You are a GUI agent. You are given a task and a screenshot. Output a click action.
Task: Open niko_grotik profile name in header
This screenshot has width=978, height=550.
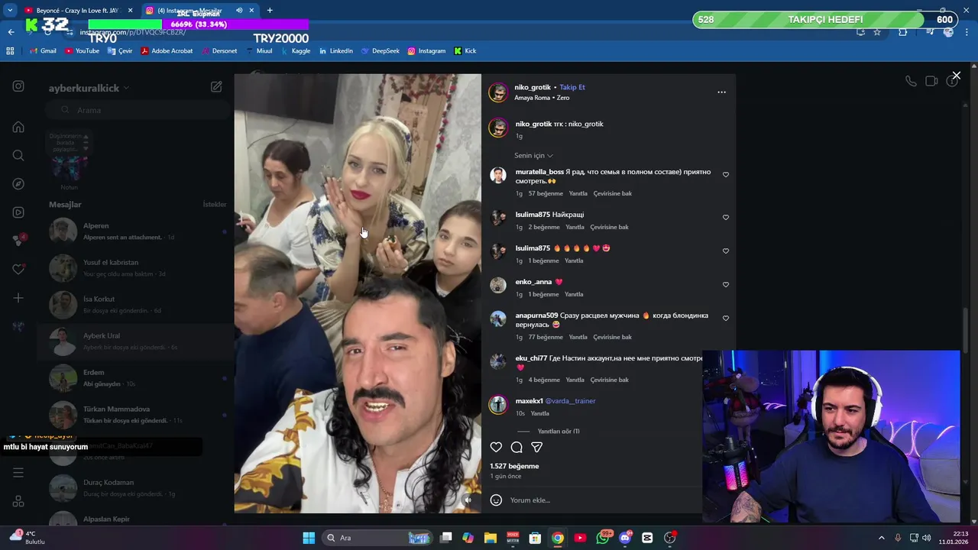pos(533,87)
